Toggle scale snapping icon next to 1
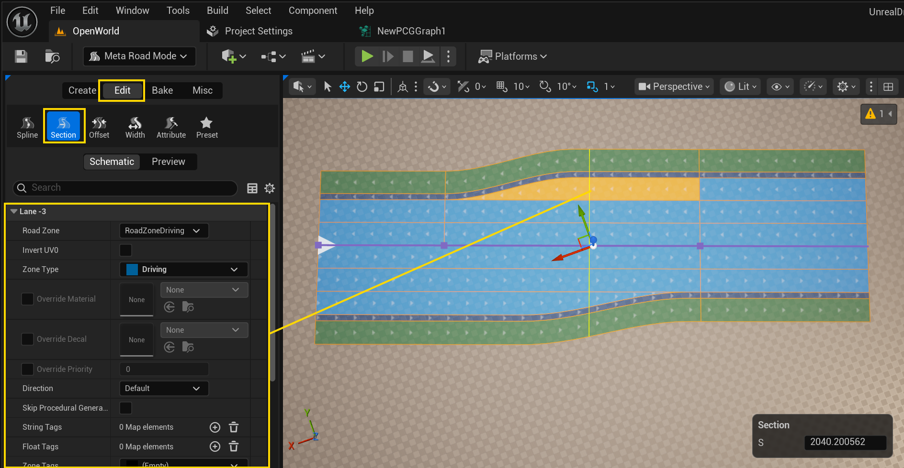Screen dimensions: 904x468 point(592,87)
